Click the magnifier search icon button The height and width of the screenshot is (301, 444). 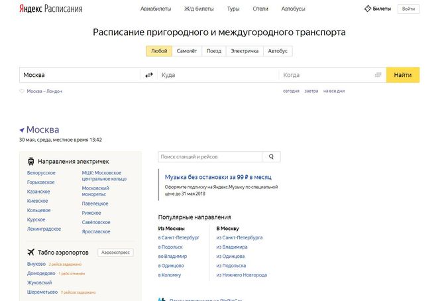[x=271, y=156]
